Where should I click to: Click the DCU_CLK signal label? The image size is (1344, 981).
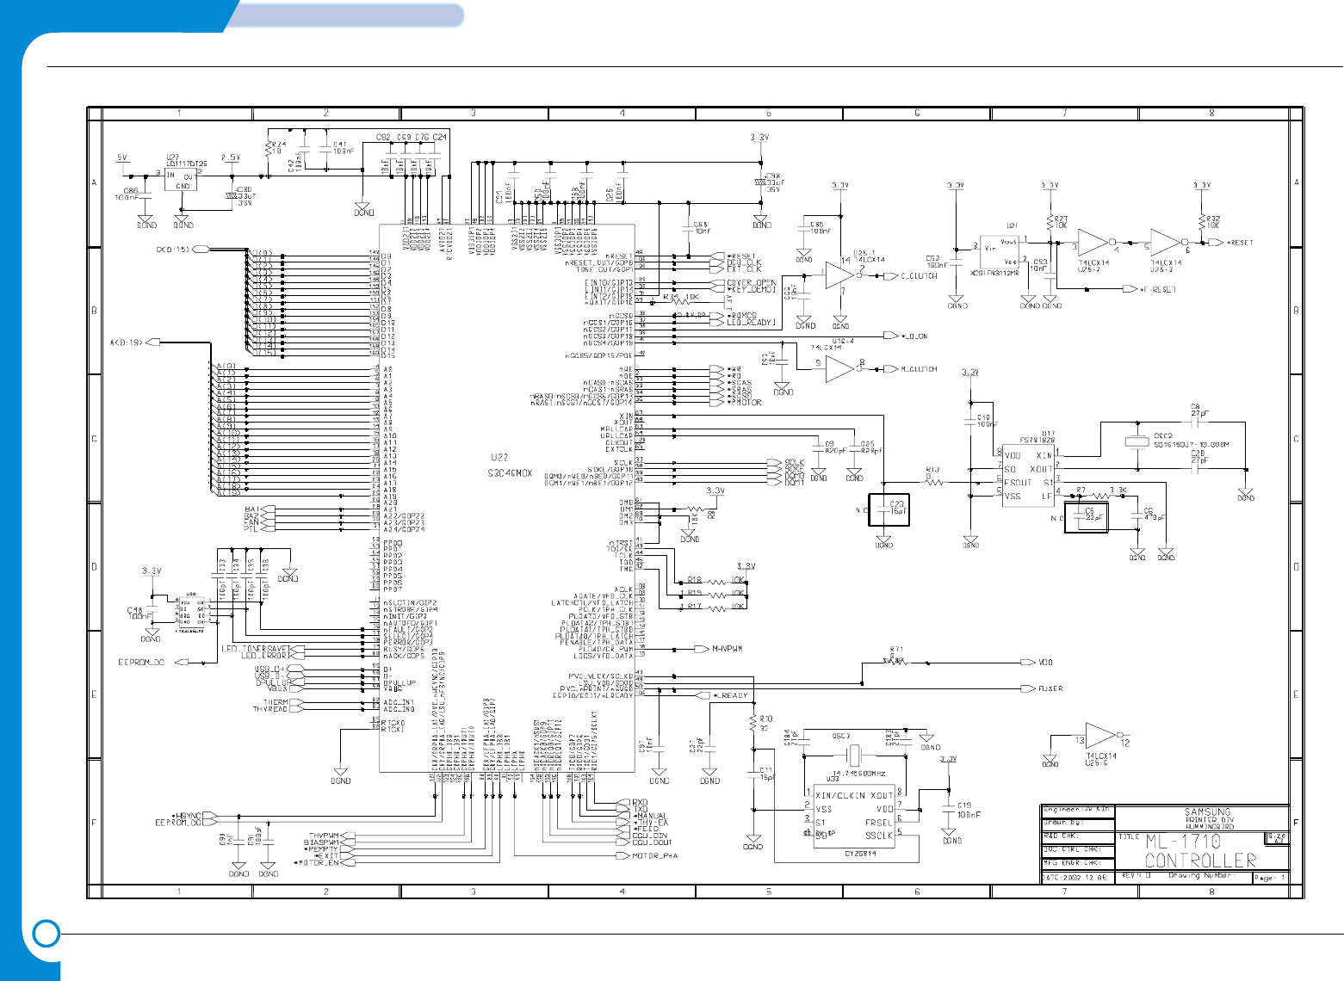745,262
